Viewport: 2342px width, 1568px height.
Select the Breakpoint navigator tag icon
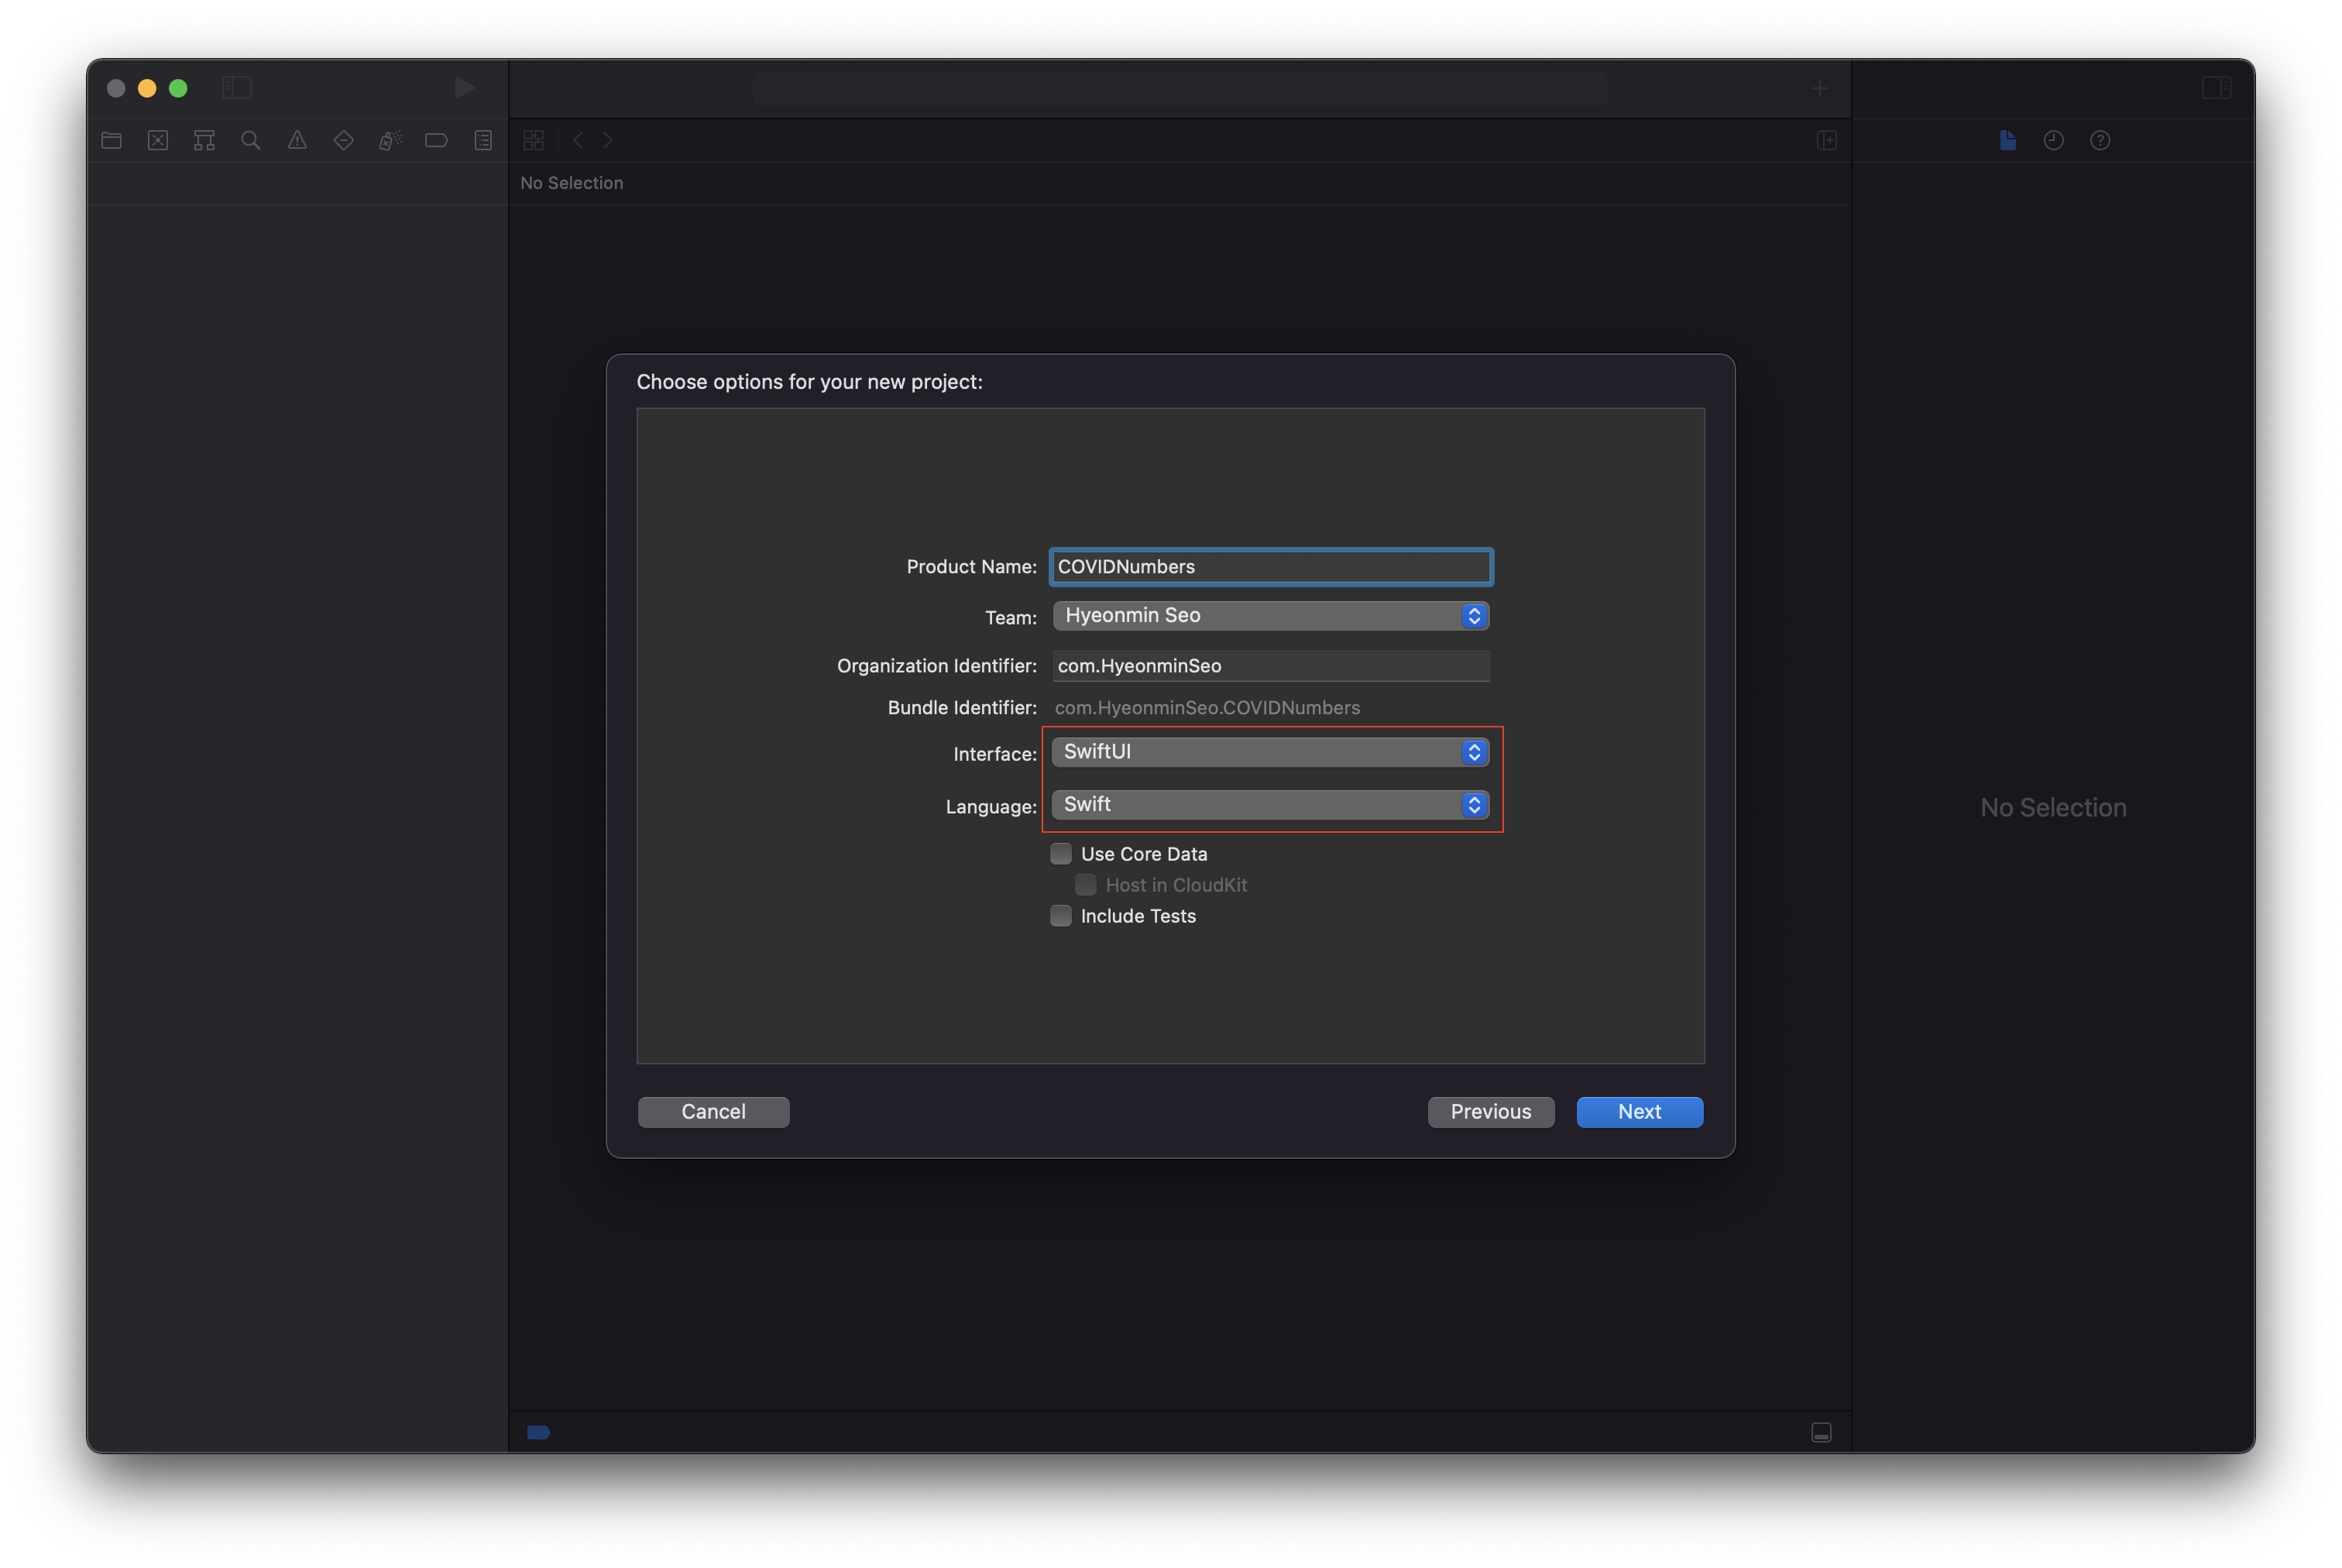(436, 140)
